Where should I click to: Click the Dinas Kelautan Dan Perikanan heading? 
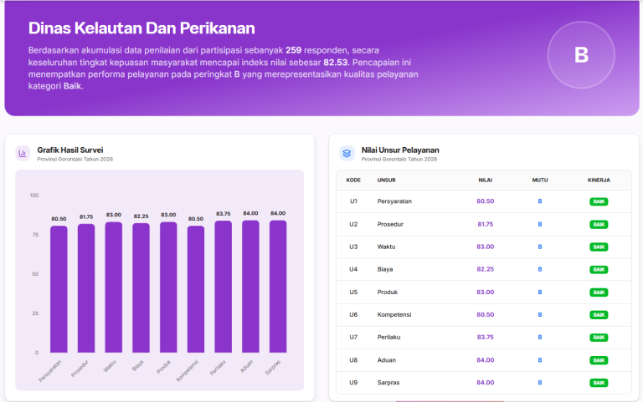(x=141, y=28)
